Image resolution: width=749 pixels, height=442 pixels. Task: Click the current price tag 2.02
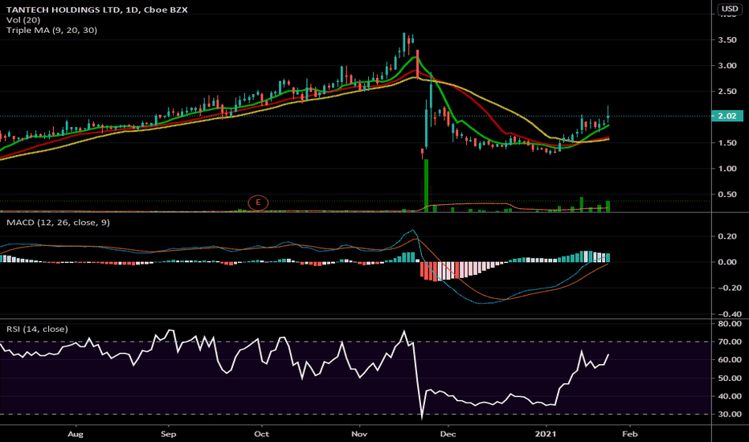727,116
